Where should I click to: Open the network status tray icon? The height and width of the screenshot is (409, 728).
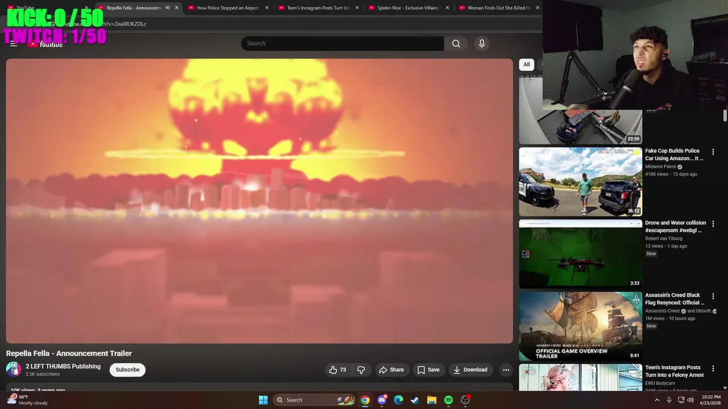coord(681,400)
